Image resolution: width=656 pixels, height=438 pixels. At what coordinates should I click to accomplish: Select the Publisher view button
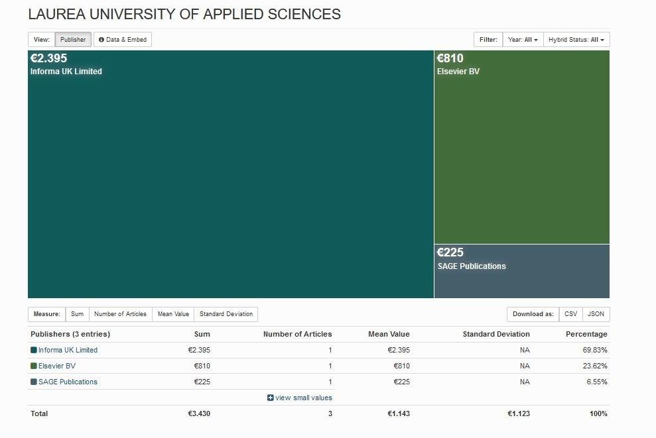(x=73, y=40)
